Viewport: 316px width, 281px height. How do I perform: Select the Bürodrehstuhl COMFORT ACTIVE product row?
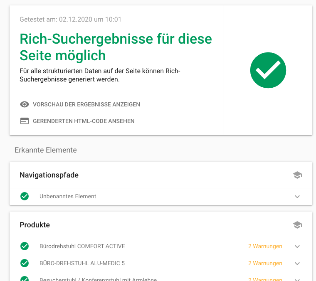tap(82, 246)
